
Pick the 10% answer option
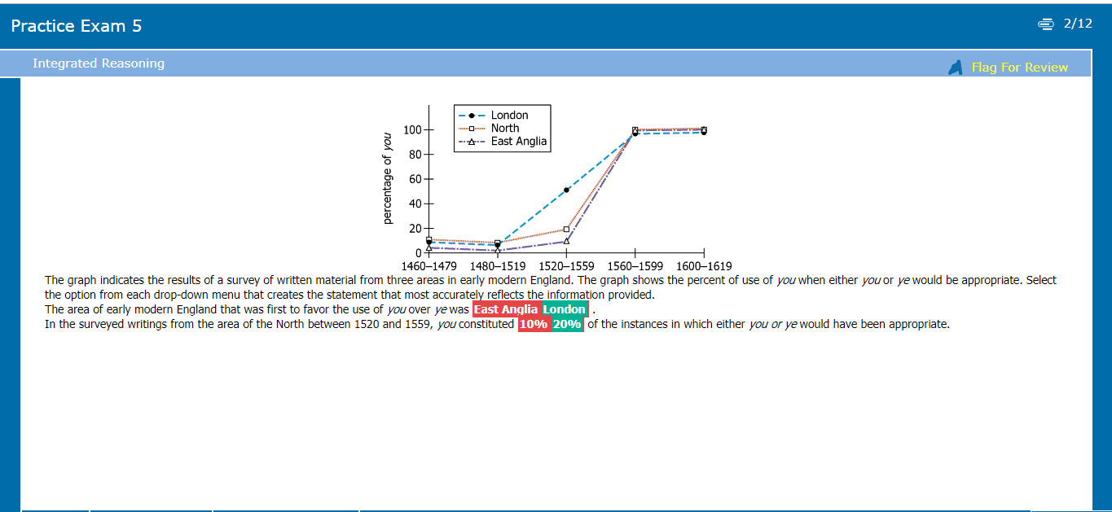click(x=534, y=324)
